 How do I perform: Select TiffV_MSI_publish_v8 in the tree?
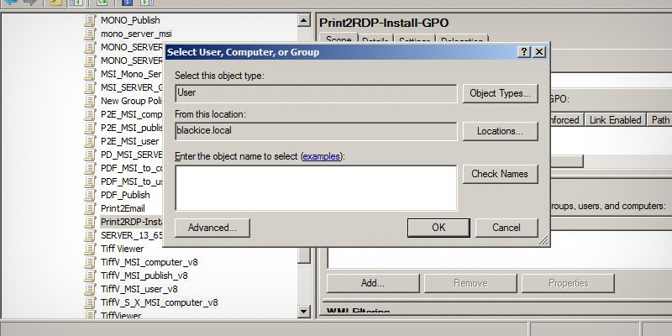click(144, 276)
